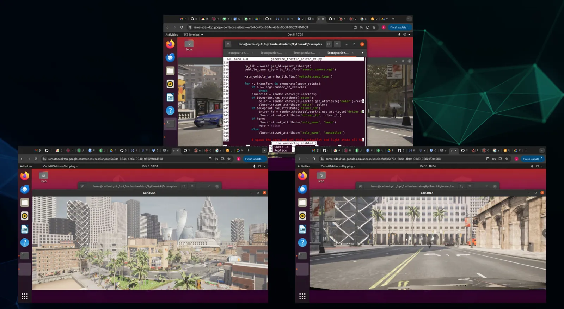
Task: Open Files in the bottom-right window's dock
Action: click(x=302, y=203)
